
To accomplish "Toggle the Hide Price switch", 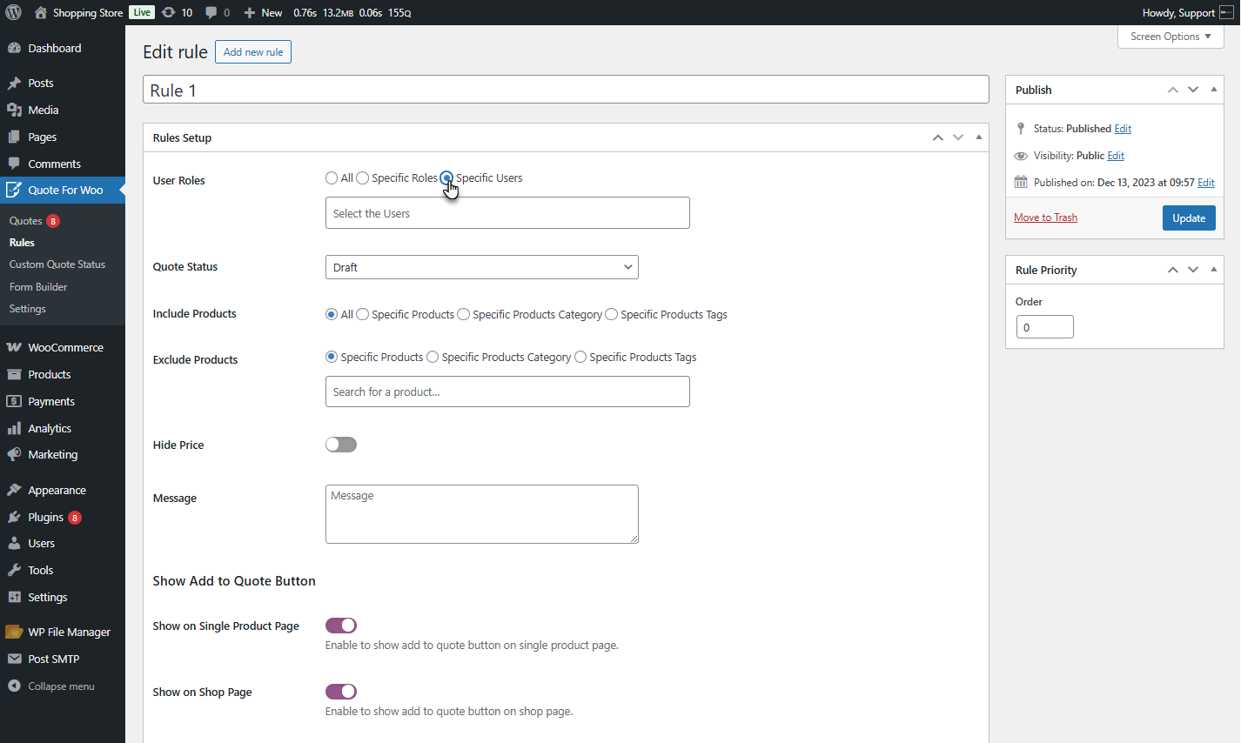I will (x=341, y=445).
